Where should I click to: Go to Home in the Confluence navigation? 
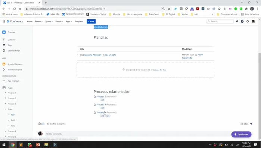tap(30, 21)
